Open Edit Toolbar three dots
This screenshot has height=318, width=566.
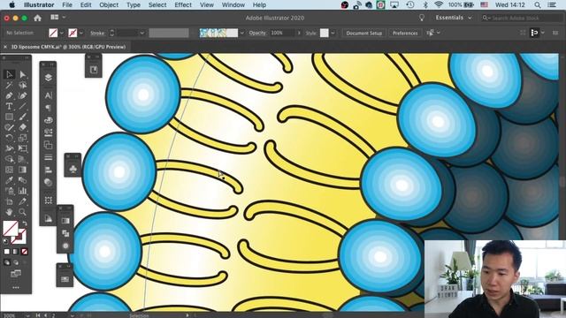tap(16, 288)
